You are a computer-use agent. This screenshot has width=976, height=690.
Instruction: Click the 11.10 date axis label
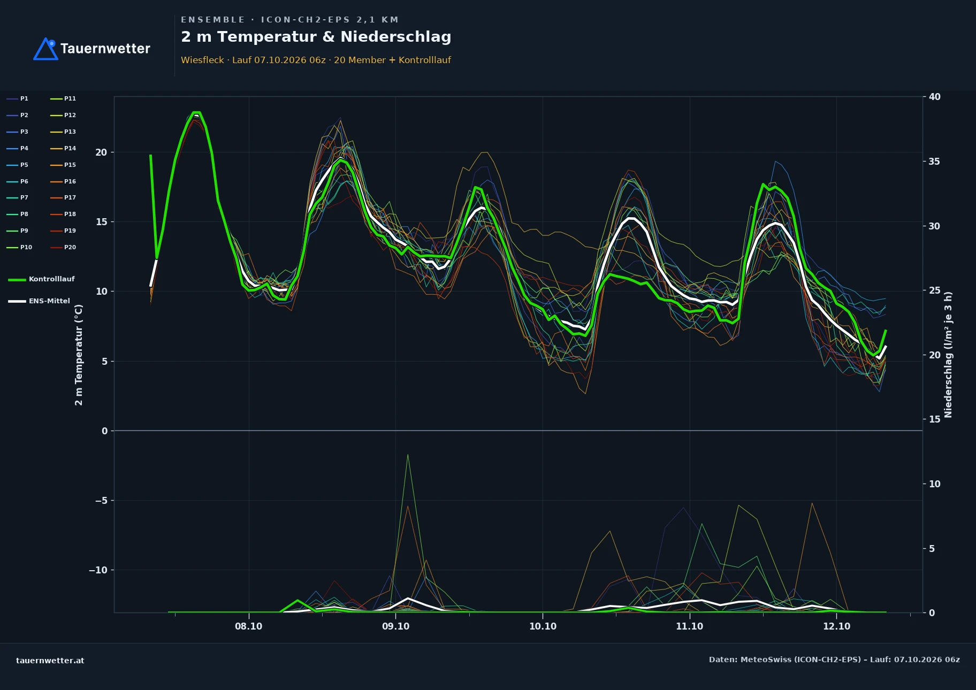689,626
